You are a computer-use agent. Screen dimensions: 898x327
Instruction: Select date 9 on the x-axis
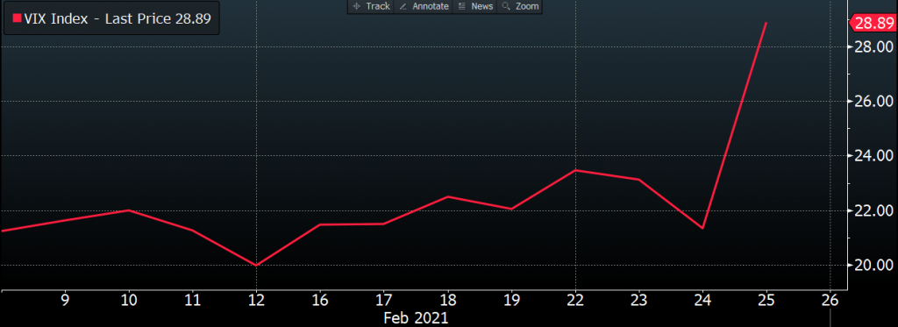(65, 300)
